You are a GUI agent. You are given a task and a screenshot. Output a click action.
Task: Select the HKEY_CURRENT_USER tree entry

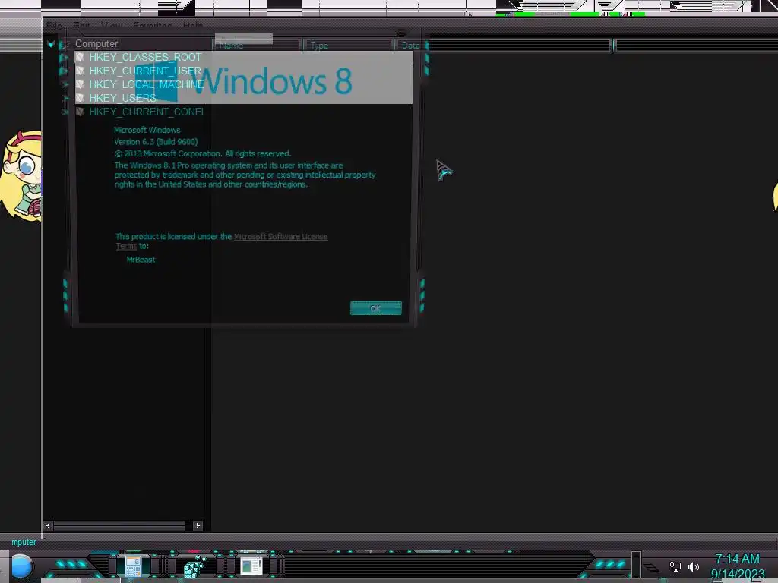(145, 71)
